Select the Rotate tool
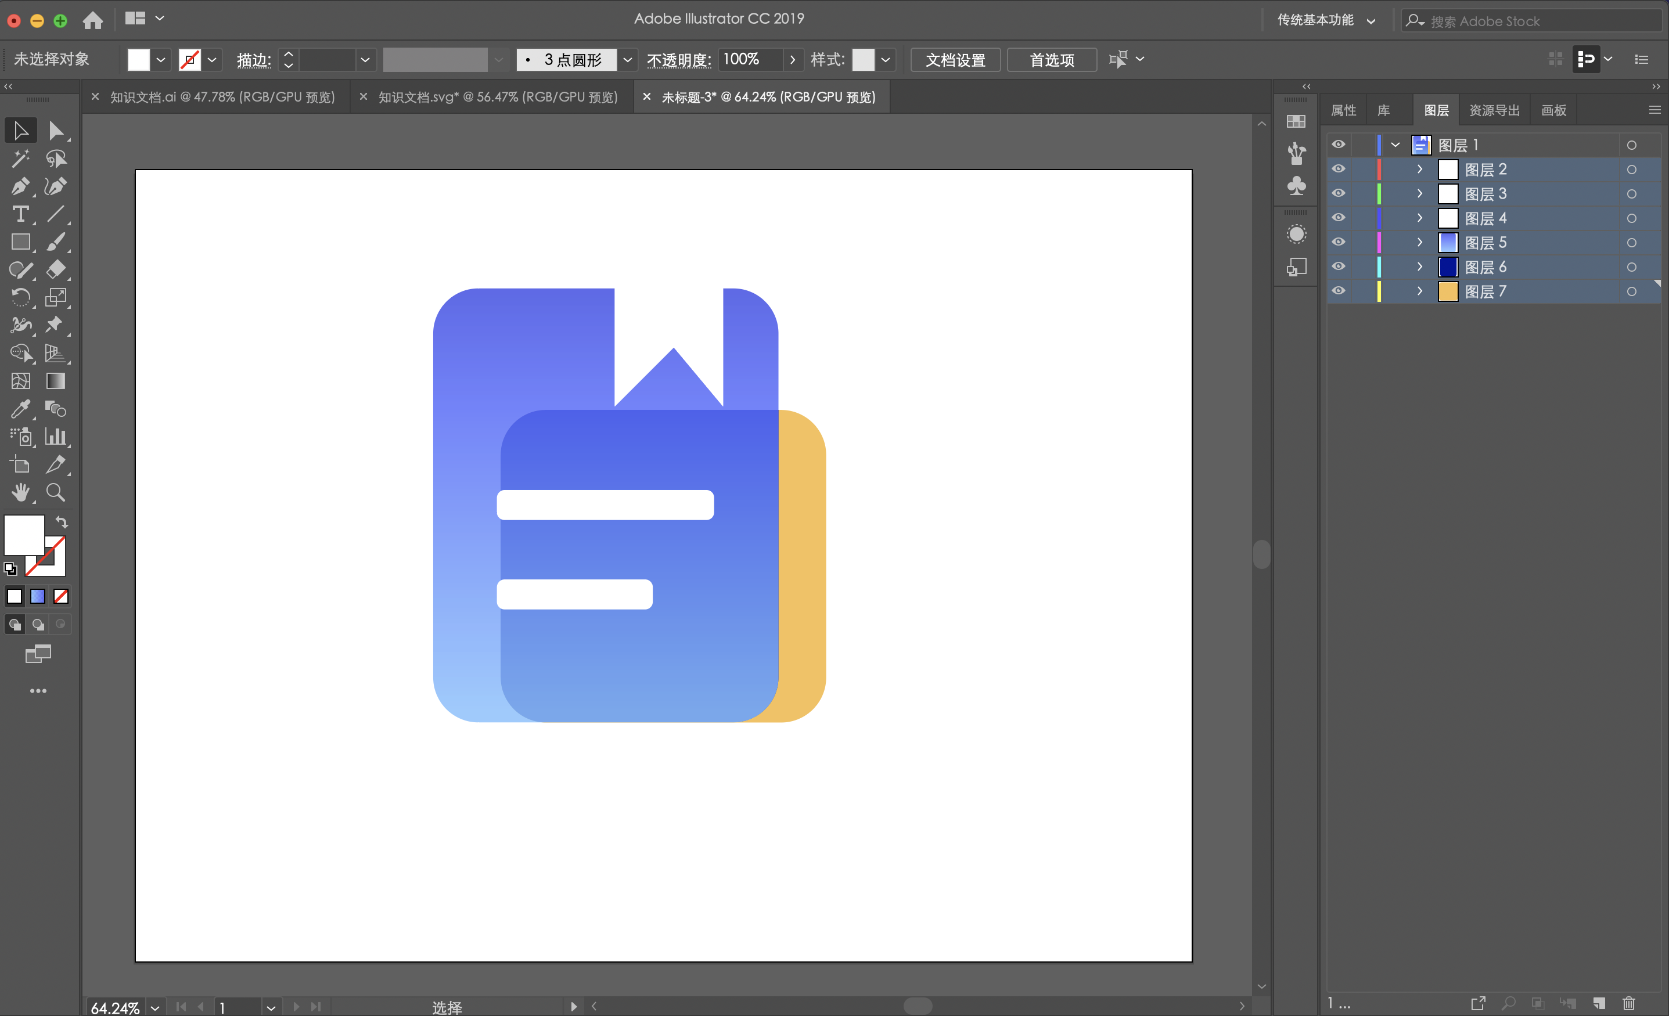The image size is (1669, 1016). tap(20, 297)
